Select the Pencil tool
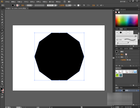Image resolution: width=140 pixels, height=108 pixels. coord(2,36)
